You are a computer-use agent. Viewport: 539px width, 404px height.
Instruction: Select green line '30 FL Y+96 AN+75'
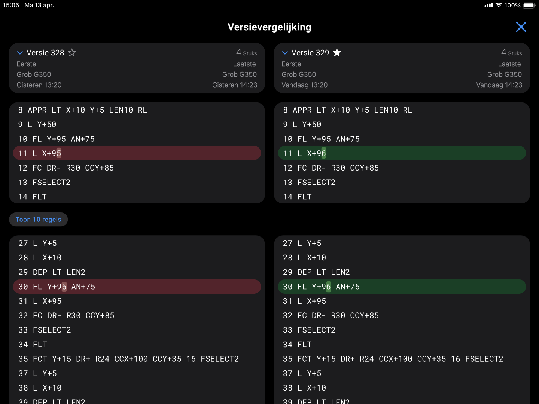[x=402, y=287]
